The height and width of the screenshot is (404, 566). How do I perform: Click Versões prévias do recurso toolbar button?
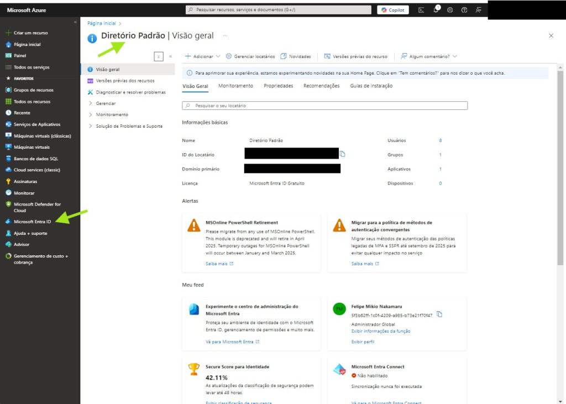pyautogui.click(x=355, y=56)
